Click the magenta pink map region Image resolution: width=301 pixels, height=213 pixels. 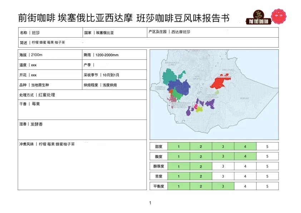pos(196,106)
